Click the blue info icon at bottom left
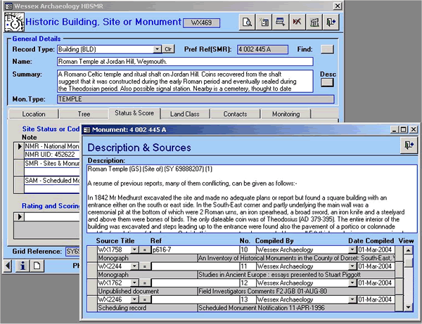The width and height of the screenshot is (422, 324). (x=23, y=266)
